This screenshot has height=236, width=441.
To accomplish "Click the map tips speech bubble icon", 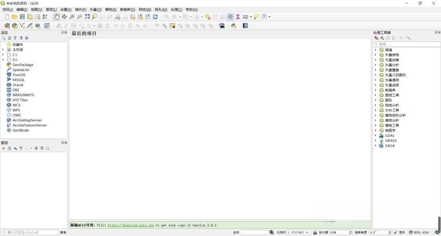I will pos(256,17).
